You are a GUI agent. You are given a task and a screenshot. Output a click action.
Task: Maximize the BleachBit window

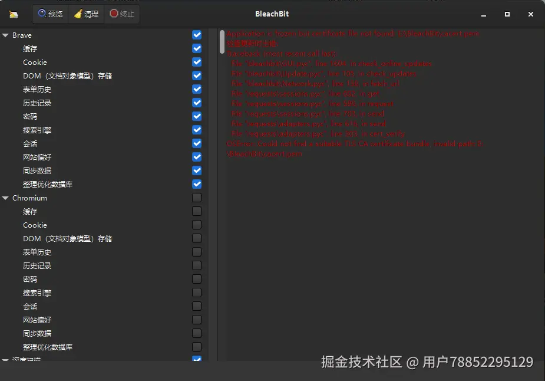pyautogui.click(x=507, y=14)
